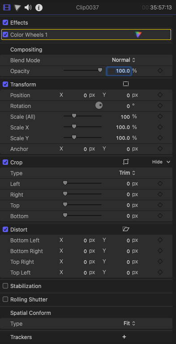Add an Opacity keyframe diamond
The height and width of the screenshot is (344, 176).
(160, 71)
